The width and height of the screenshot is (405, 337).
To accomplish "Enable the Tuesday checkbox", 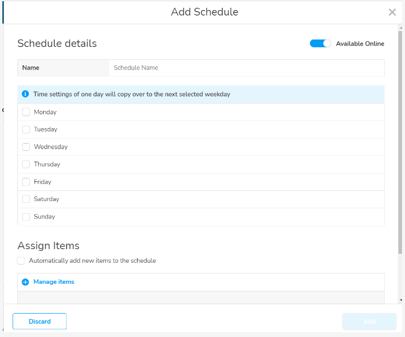I will (x=26, y=129).
